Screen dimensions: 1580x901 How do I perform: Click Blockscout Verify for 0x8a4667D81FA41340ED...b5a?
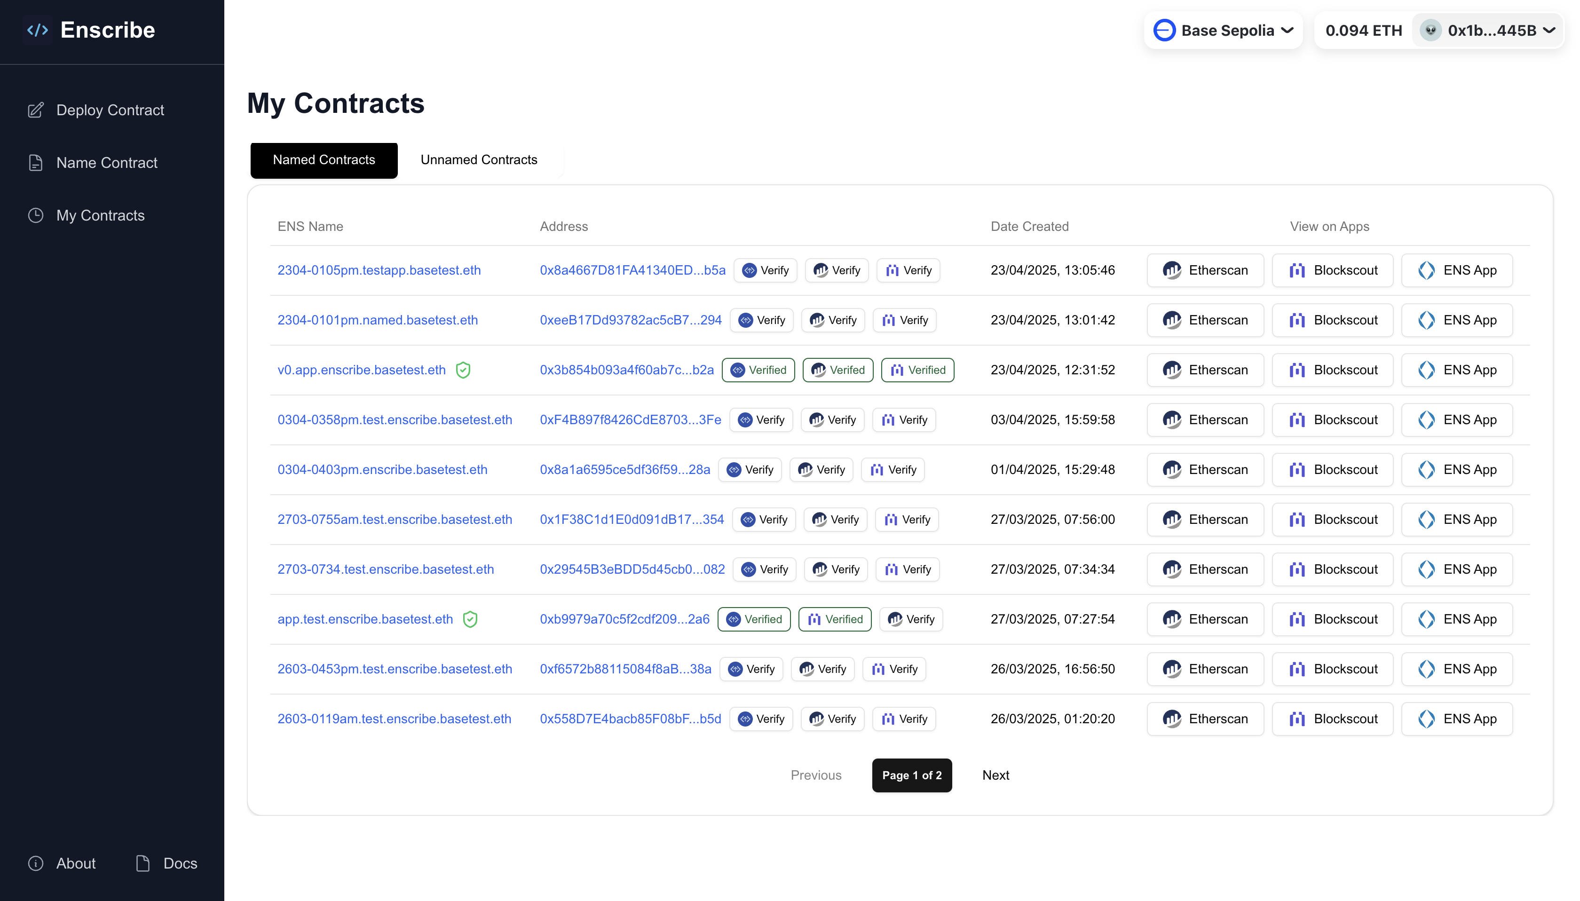point(908,270)
